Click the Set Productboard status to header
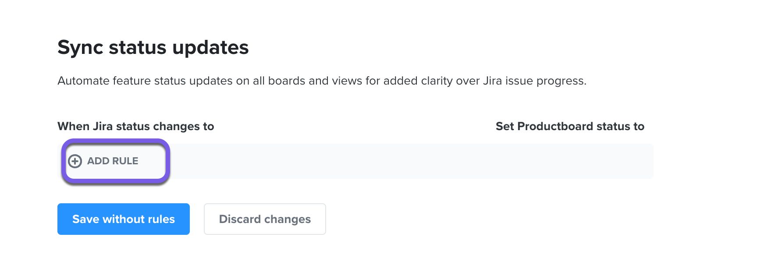This screenshot has height=269, width=782. coord(570,126)
